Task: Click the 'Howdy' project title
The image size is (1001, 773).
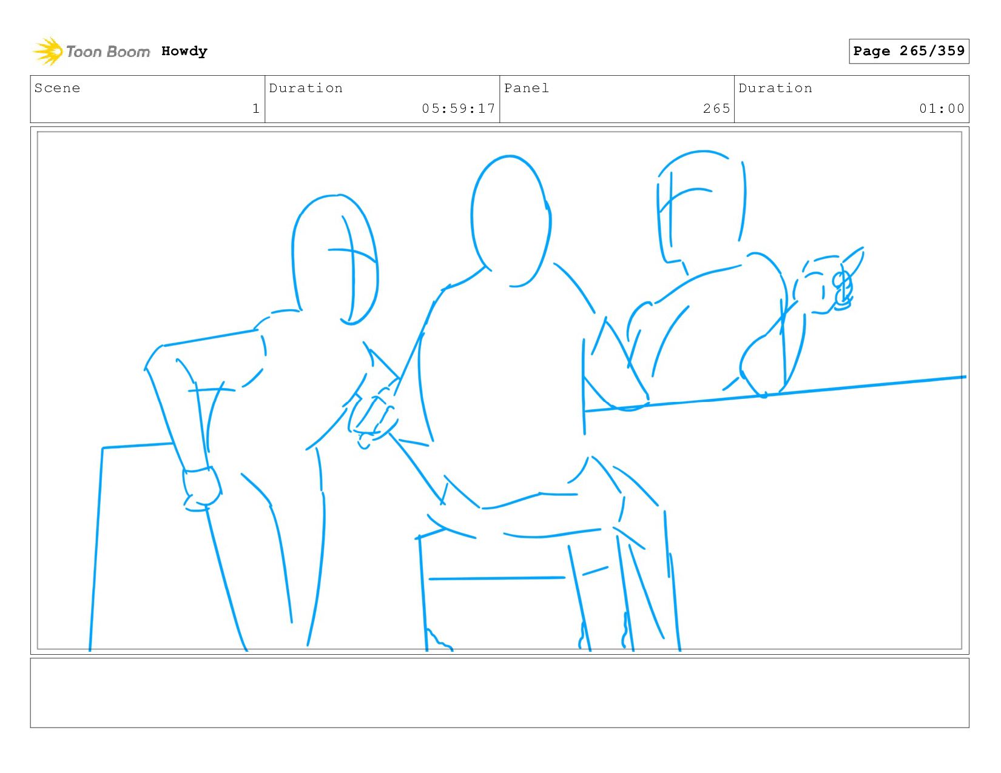Action: [x=184, y=52]
